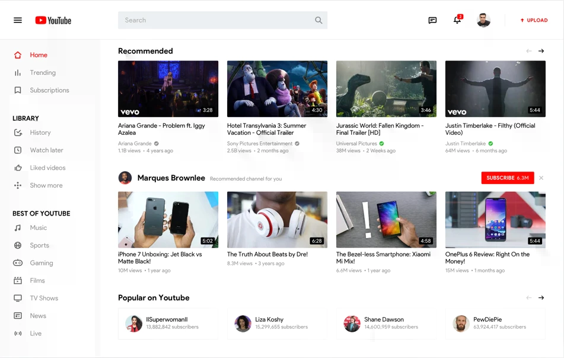Click the Show more dots icon
This screenshot has width=564, height=358.
point(18,185)
